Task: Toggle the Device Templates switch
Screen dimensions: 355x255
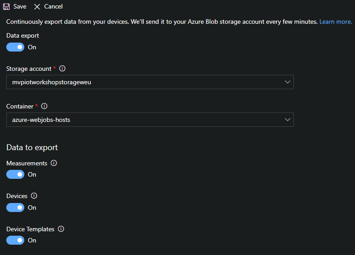Action: tap(15, 240)
